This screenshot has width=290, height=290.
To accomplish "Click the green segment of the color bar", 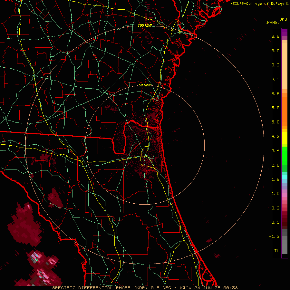I will coord(285,156).
